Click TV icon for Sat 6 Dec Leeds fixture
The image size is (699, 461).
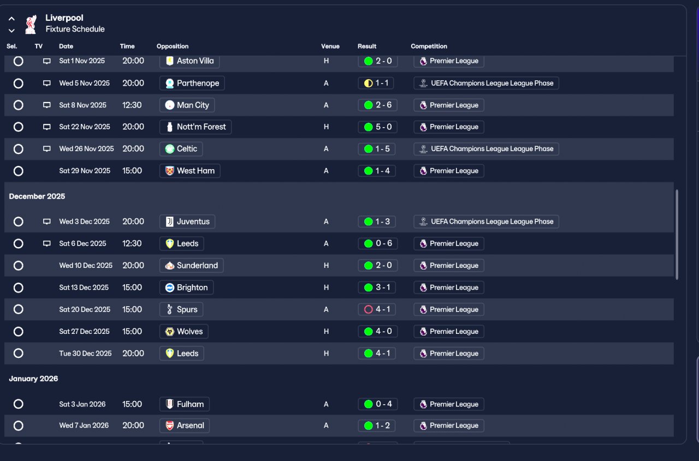coord(47,244)
